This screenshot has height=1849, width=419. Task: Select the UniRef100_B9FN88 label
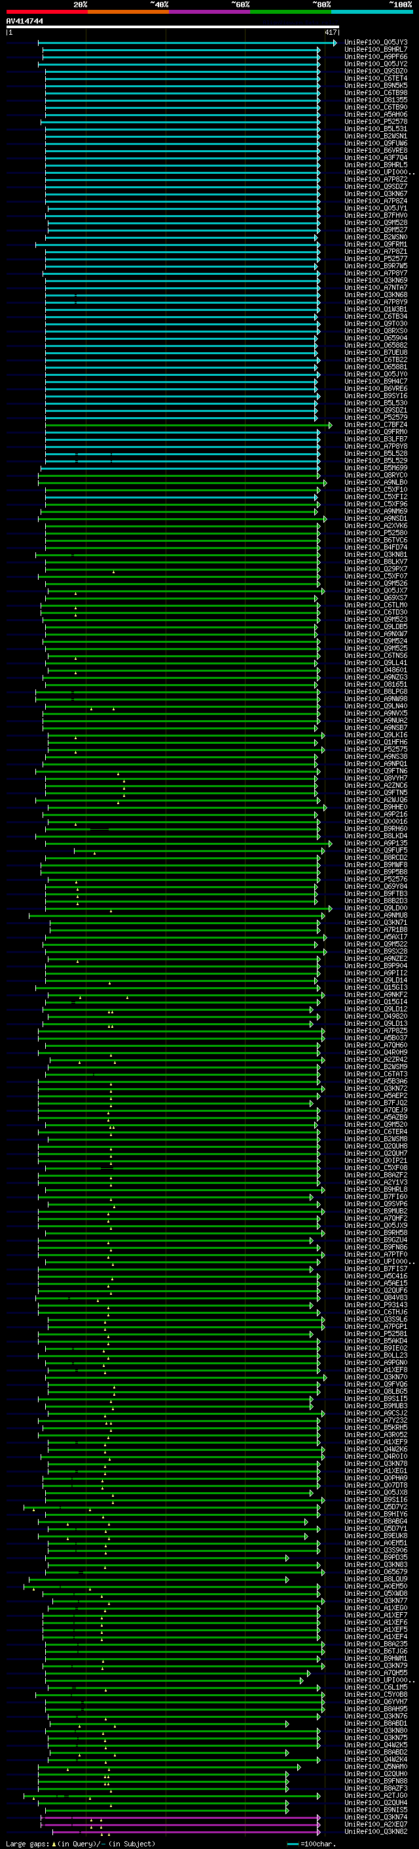375,1781
